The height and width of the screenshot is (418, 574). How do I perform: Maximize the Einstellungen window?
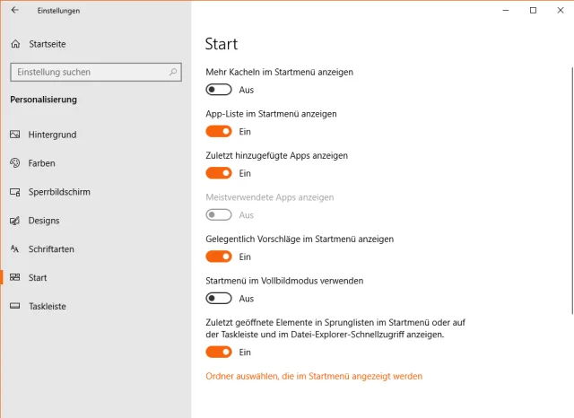point(533,11)
